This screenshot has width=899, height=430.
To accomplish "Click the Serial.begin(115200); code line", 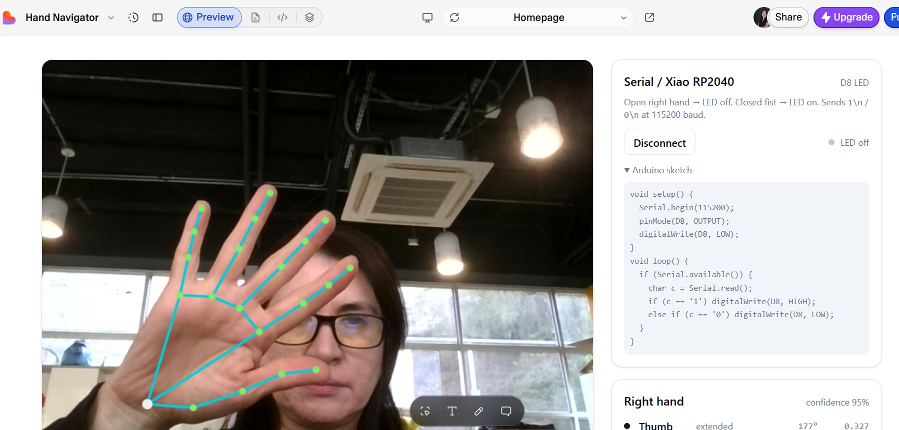I will 686,208.
